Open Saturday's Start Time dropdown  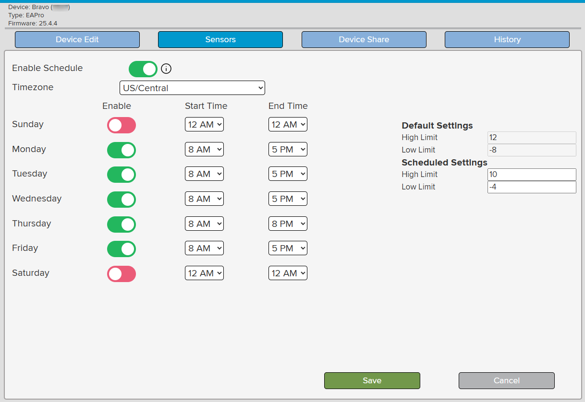tap(204, 273)
